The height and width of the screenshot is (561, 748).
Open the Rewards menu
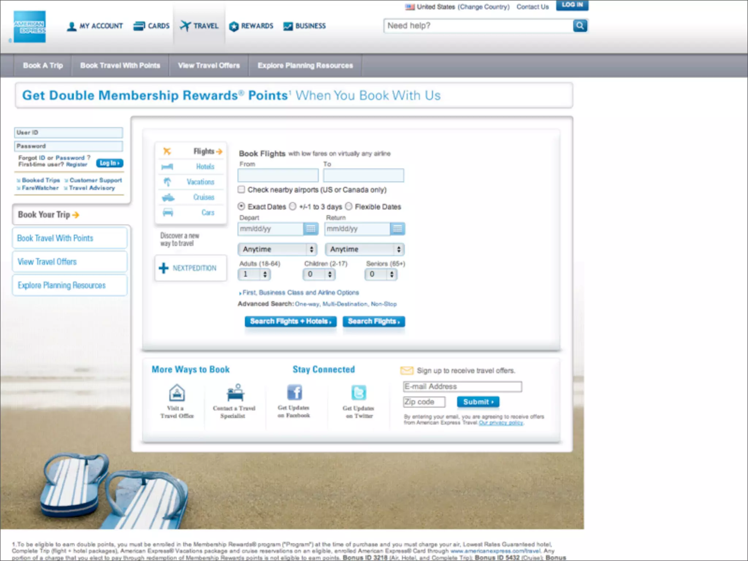(x=251, y=26)
